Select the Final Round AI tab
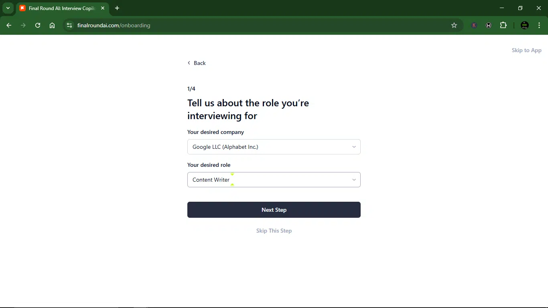This screenshot has height=308, width=548. (x=62, y=8)
